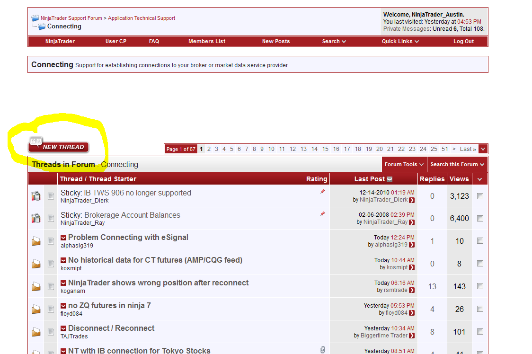Click the thread status folder icon for Problem Connecting with eSignal
This screenshot has height=354, width=532.
[x=36, y=241]
